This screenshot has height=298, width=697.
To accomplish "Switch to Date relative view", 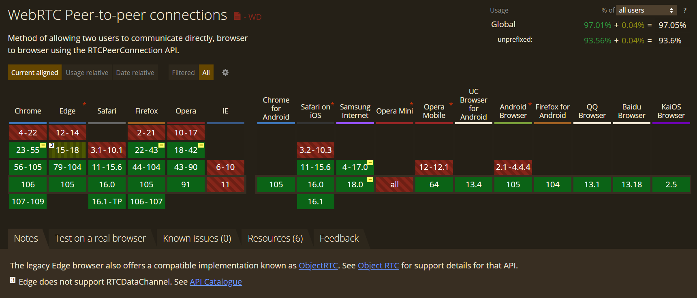I will [135, 73].
